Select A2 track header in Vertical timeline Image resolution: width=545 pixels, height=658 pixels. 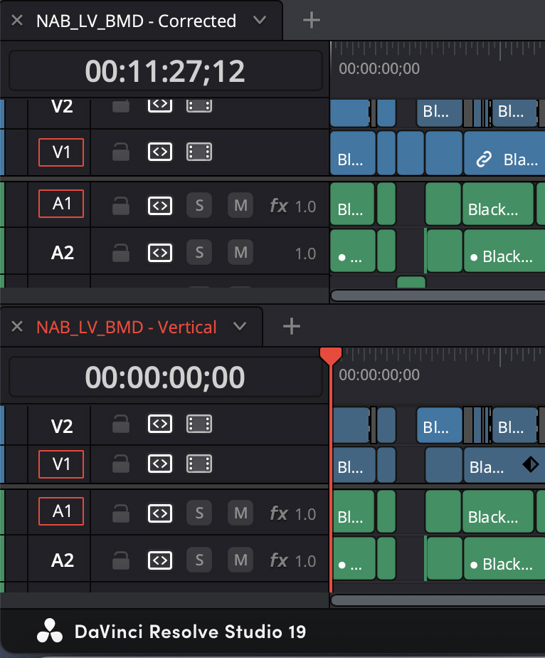62,560
